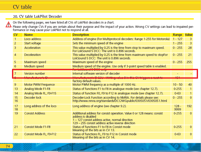
Task: Select 'Motor PWM frequency as a multiple' description
Action: [x=104, y=85]
